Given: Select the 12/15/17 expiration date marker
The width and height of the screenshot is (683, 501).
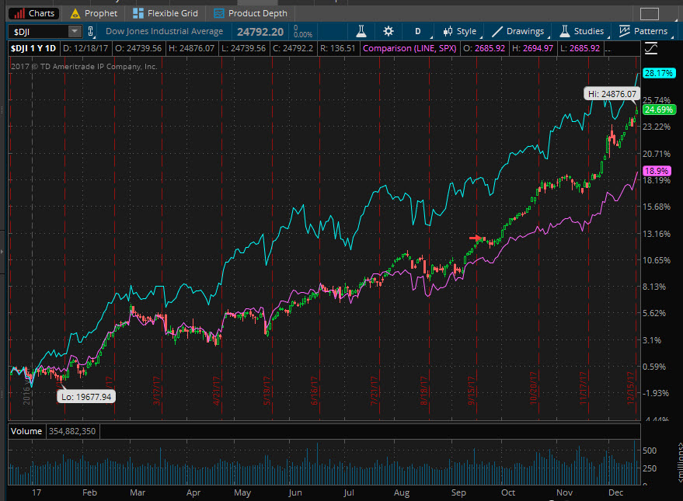Looking at the screenshot, I should pos(630,388).
